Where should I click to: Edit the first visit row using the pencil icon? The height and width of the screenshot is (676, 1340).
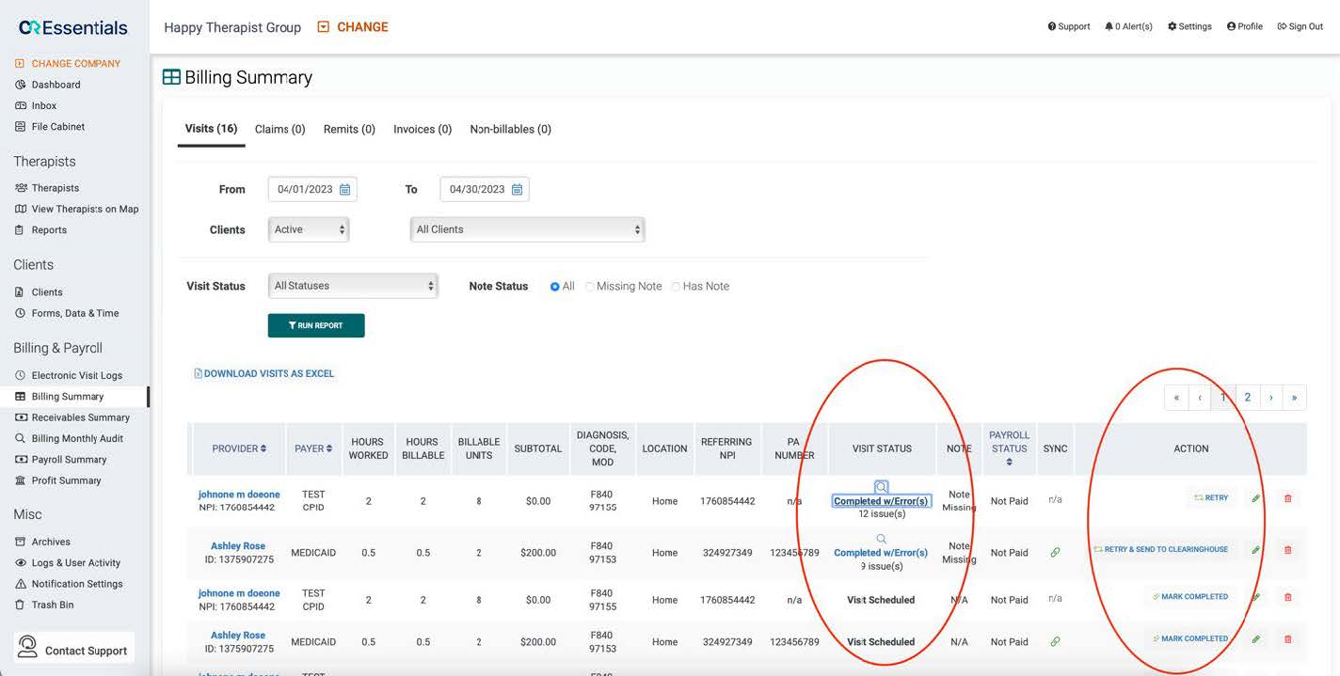(1256, 498)
